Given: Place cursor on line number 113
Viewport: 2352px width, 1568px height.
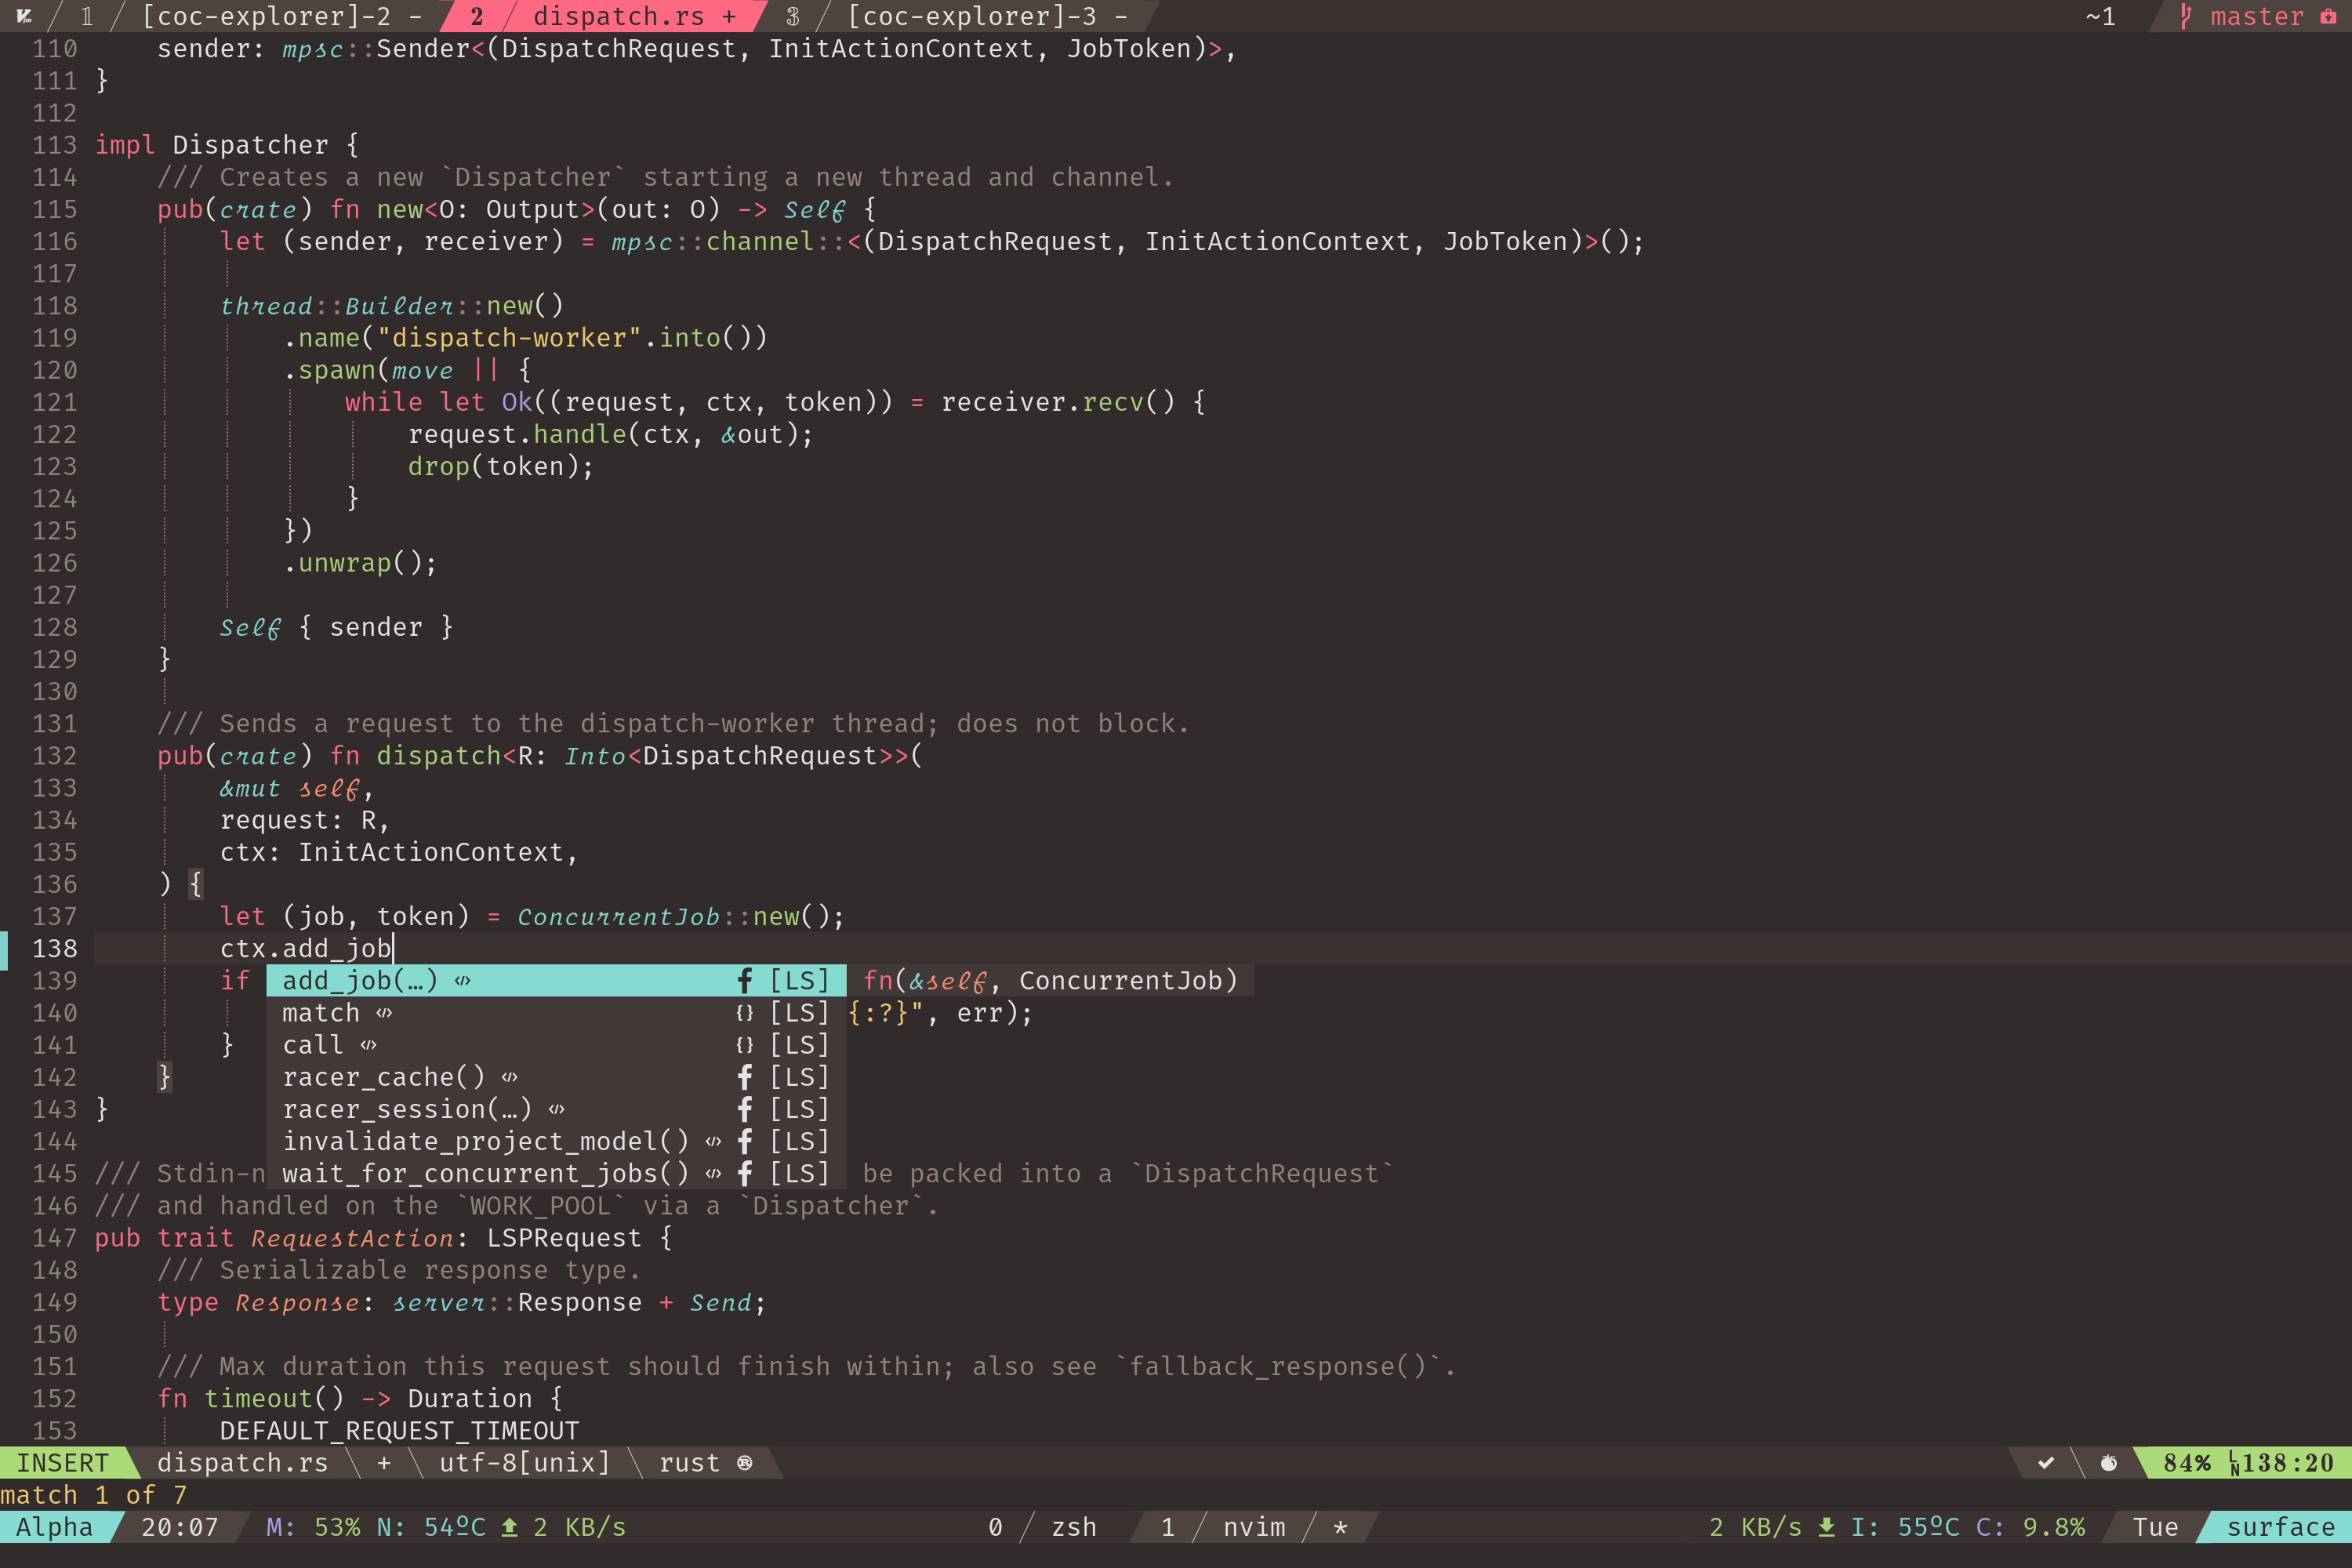Looking at the screenshot, I should [x=54, y=145].
